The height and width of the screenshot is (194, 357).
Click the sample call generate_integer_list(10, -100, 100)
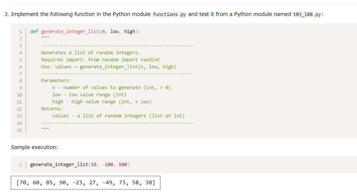80,164
